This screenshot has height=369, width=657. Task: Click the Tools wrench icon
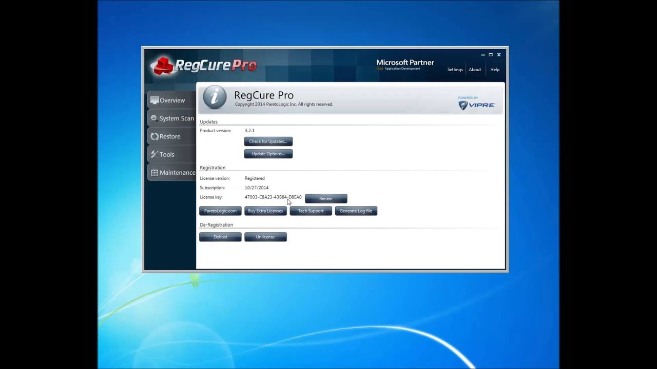(x=154, y=154)
